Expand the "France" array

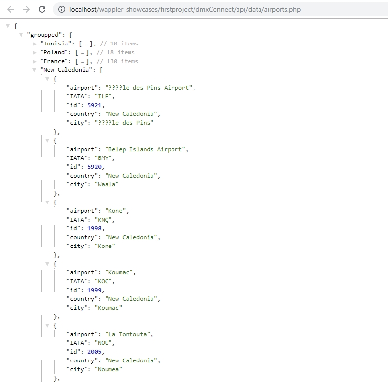click(34, 61)
